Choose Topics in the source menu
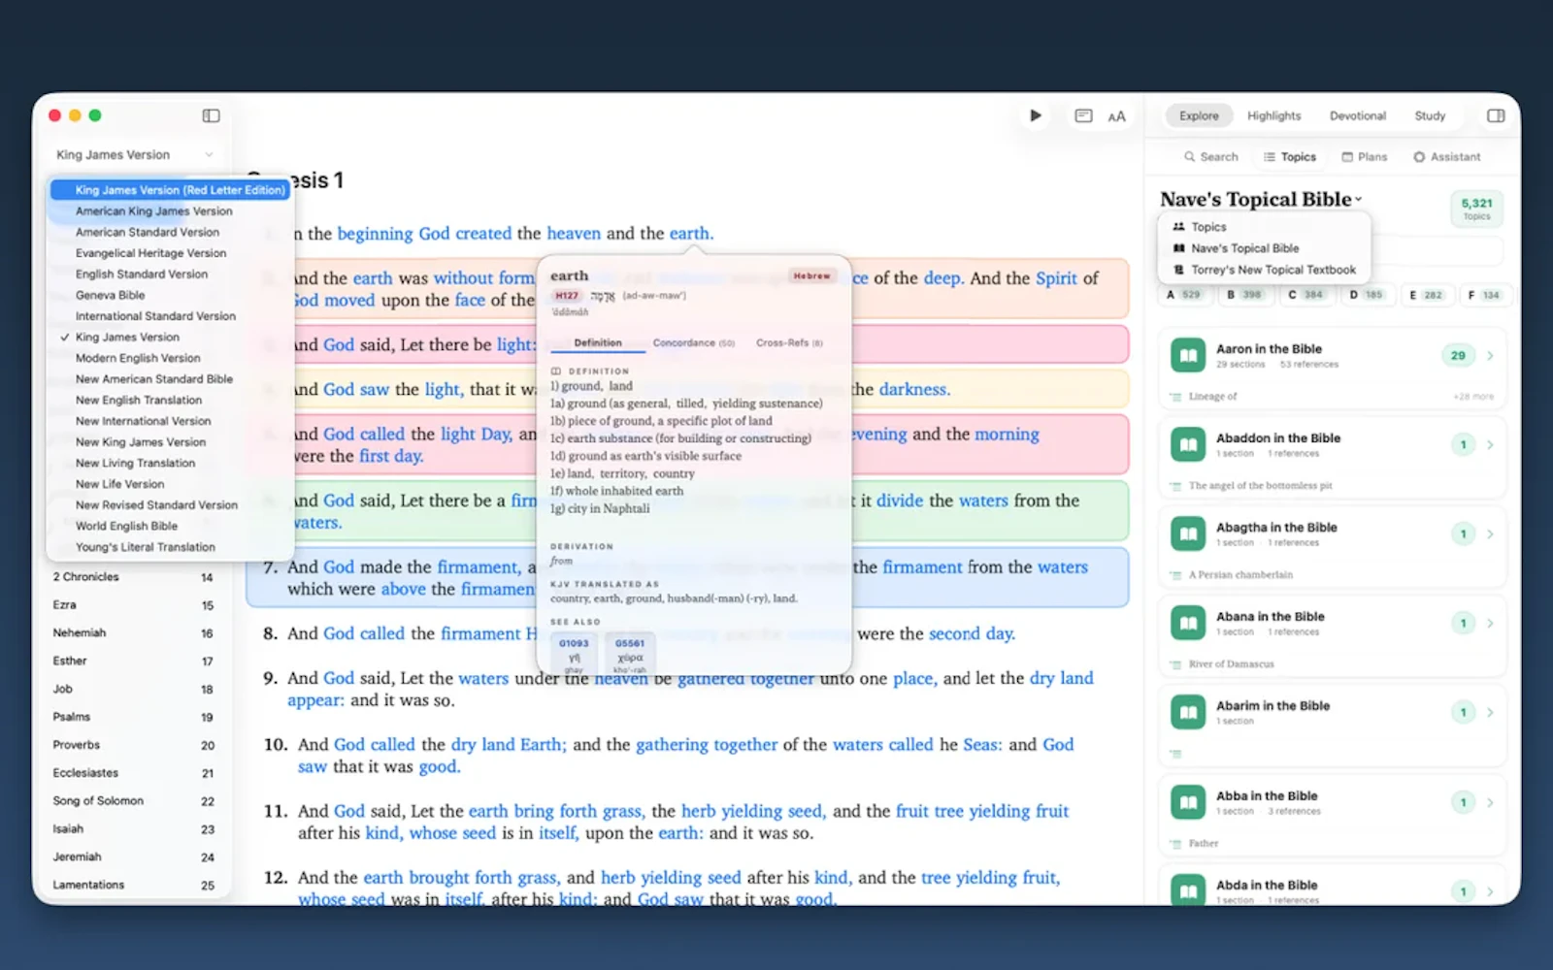 click(1264, 227)
